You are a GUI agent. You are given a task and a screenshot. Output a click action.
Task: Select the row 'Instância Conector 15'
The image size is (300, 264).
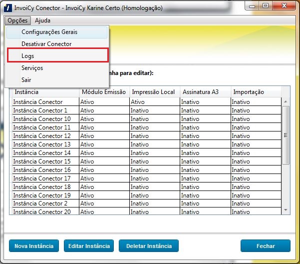147,161
